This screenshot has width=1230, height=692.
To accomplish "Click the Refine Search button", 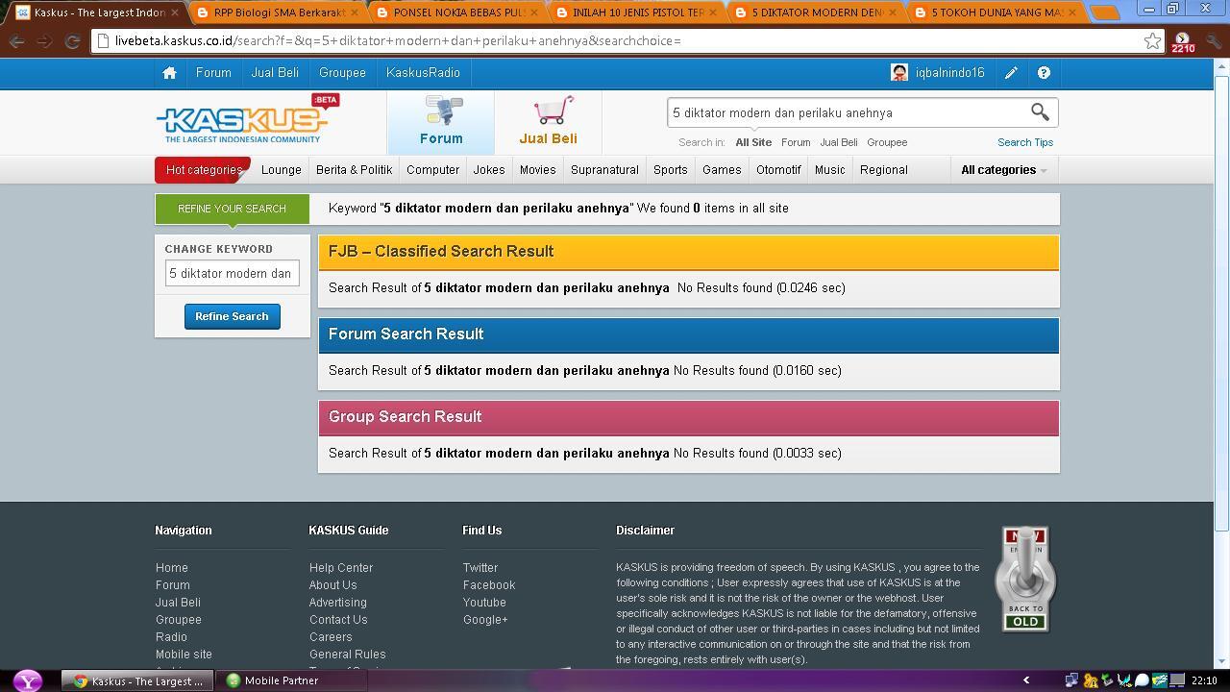I will (232, 316).
